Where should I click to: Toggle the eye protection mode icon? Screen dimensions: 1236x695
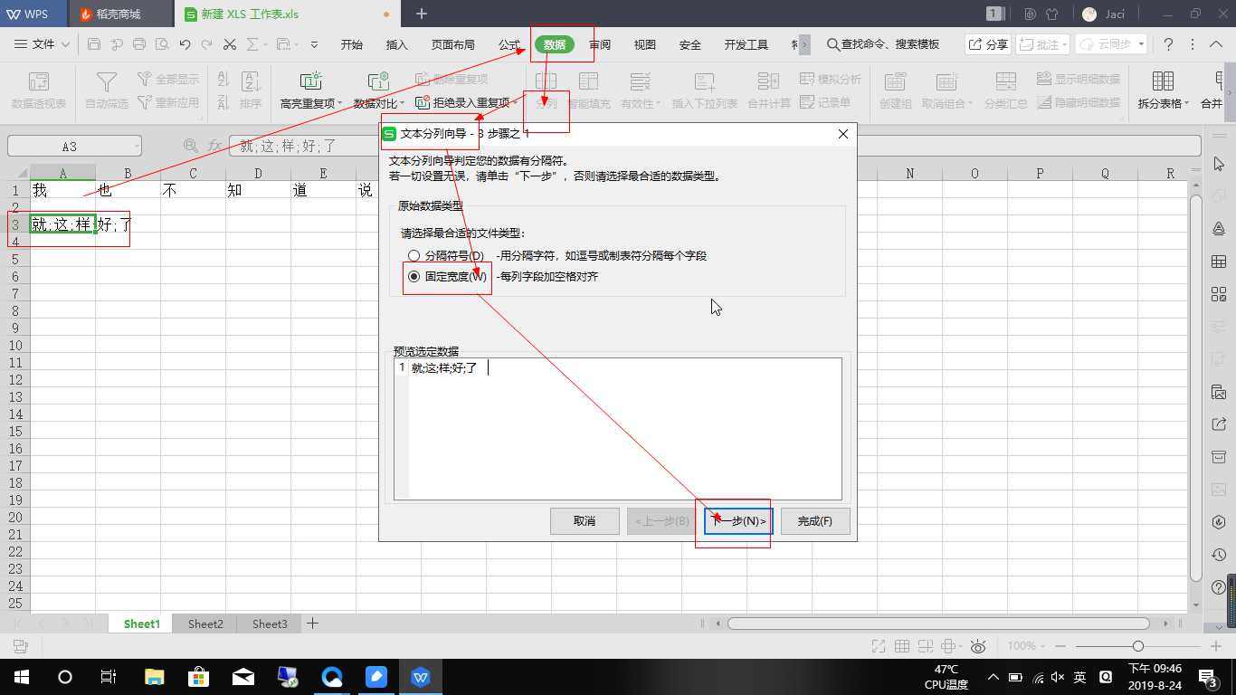[x=978, y=646]
